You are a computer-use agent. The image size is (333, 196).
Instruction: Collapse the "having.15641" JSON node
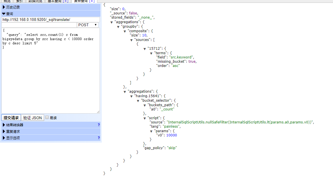[132, 96]
